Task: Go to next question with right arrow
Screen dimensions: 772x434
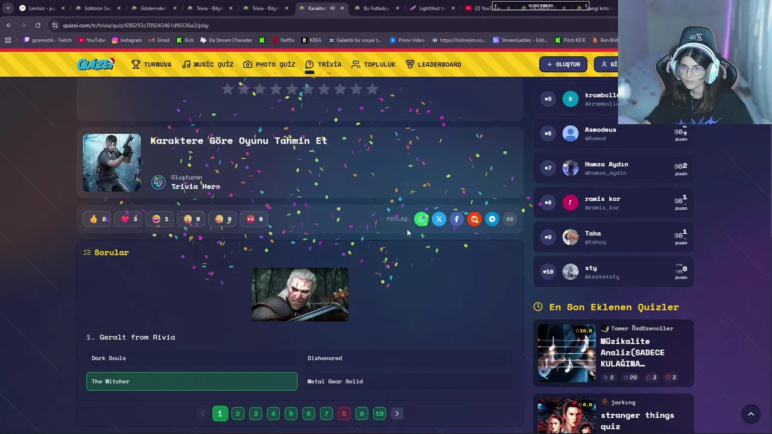Action: pos(397,414)
